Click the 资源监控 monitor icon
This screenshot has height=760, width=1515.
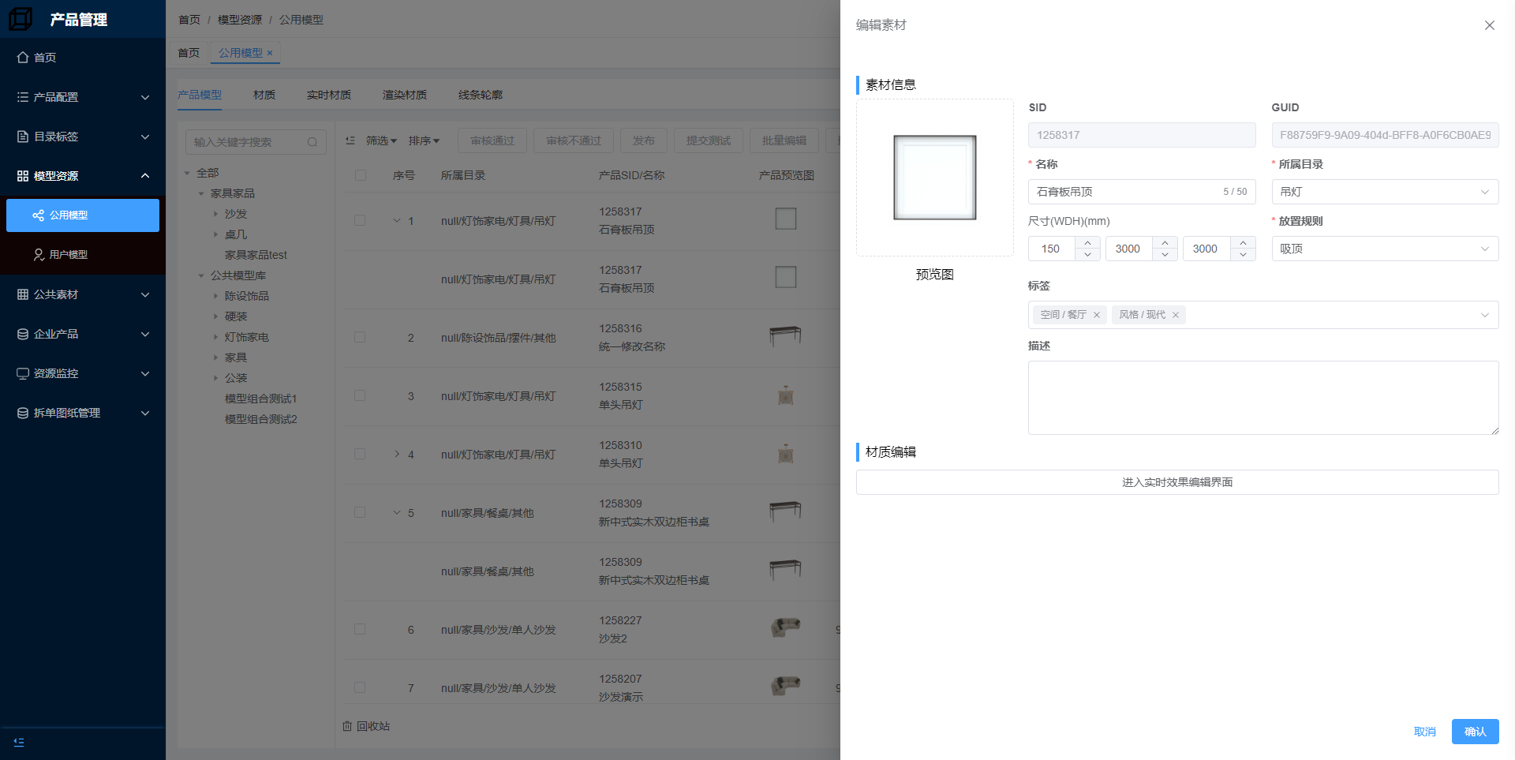(x=23, y=373)
